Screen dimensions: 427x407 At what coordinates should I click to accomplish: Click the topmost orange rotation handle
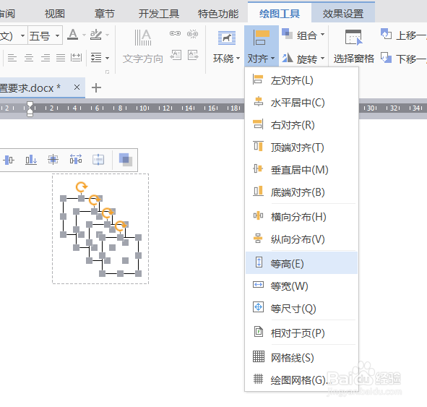(81, 187)
